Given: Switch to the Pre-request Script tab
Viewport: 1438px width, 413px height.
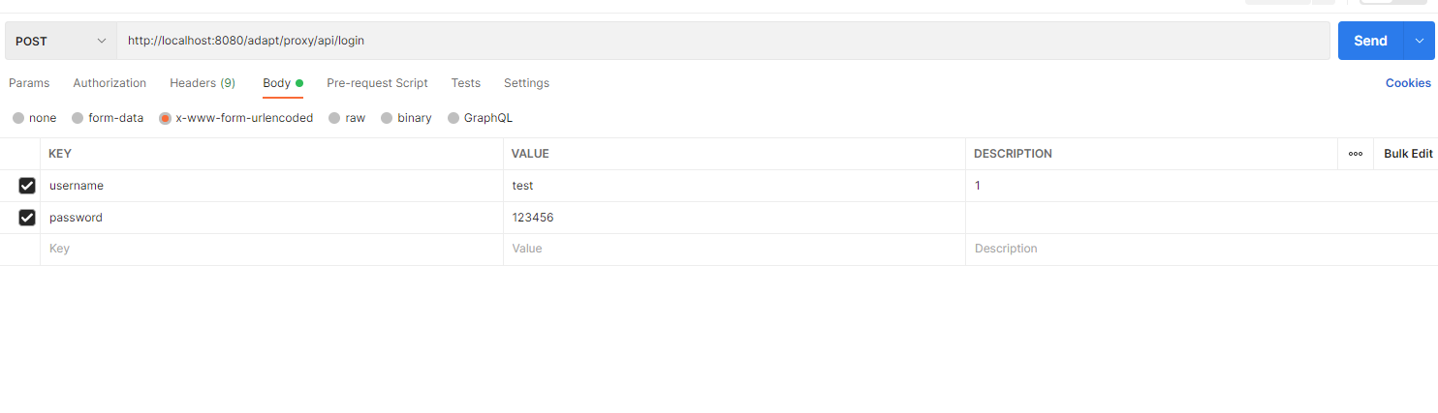Looking at the screenshot, I should pos(377,83).
